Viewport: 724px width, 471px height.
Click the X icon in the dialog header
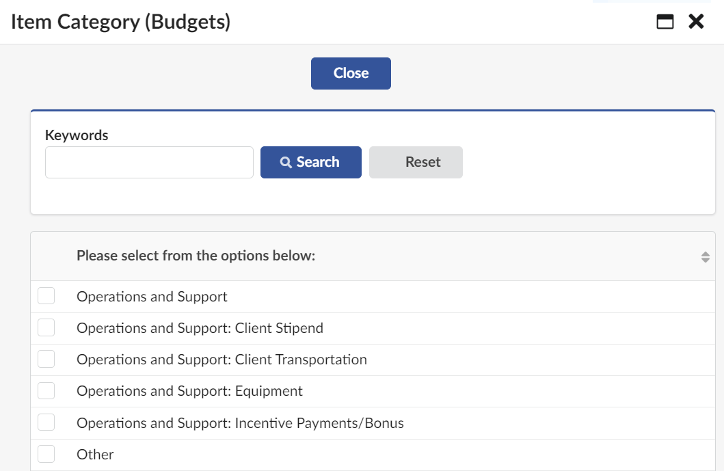click(696, 22)
